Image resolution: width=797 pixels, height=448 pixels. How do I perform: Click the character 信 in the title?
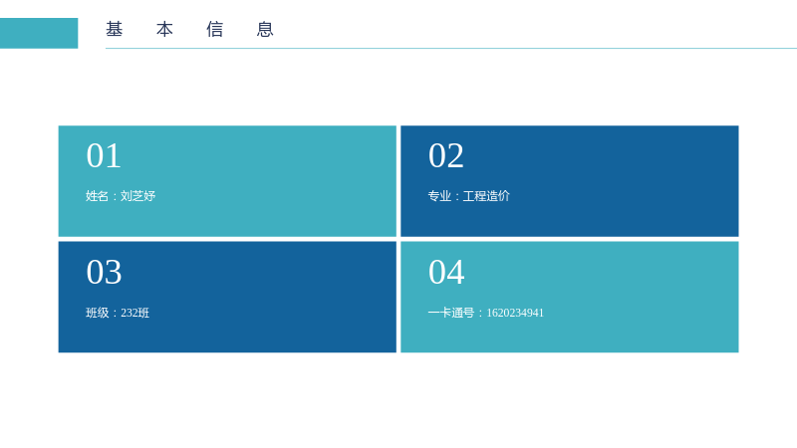[214, 30]
